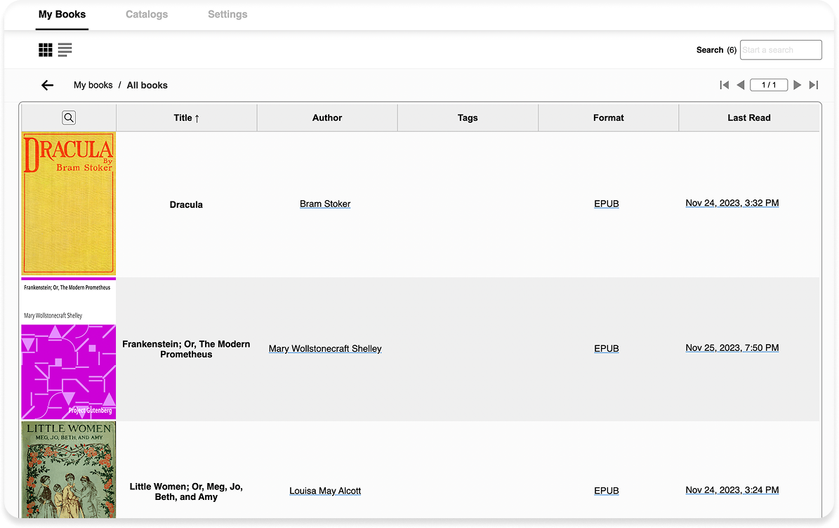Sort by the Last Read column header
Viewport: 839px width, 528px height.
(749, 118)
